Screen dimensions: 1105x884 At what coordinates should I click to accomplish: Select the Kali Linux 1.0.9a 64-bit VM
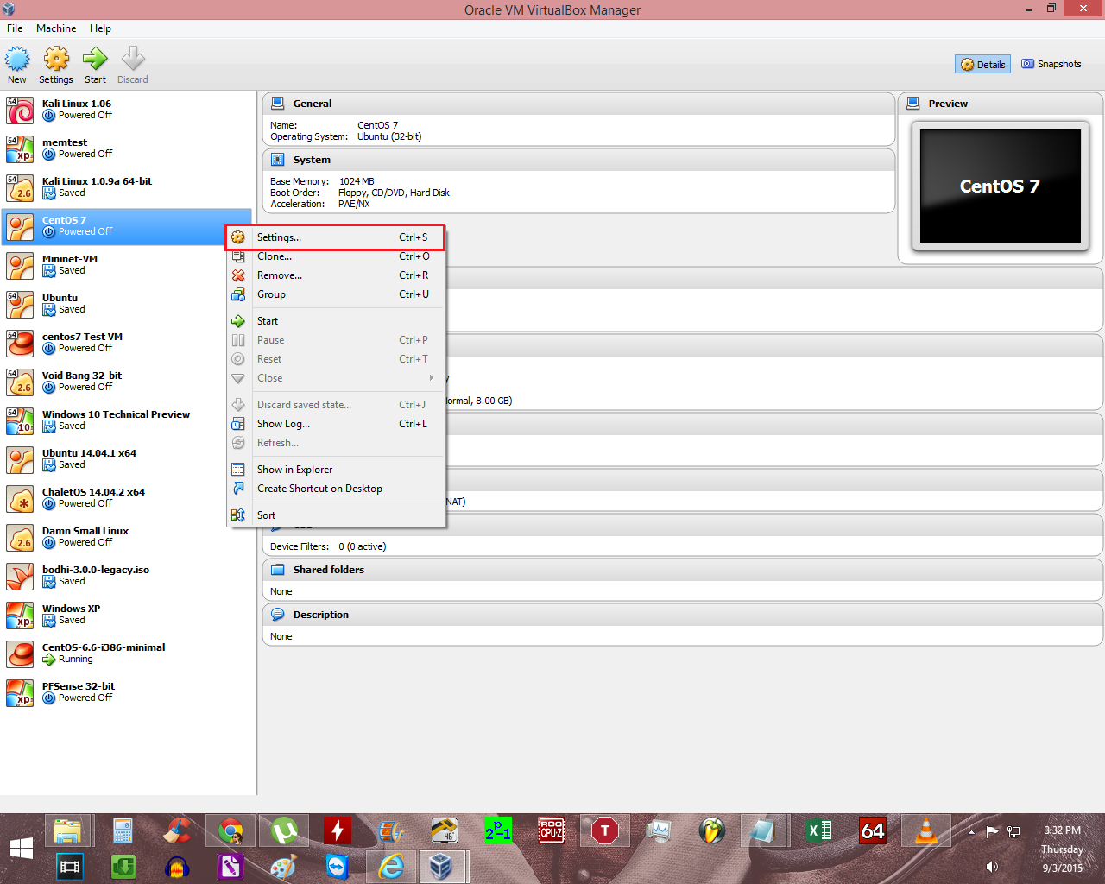point(128,187)
